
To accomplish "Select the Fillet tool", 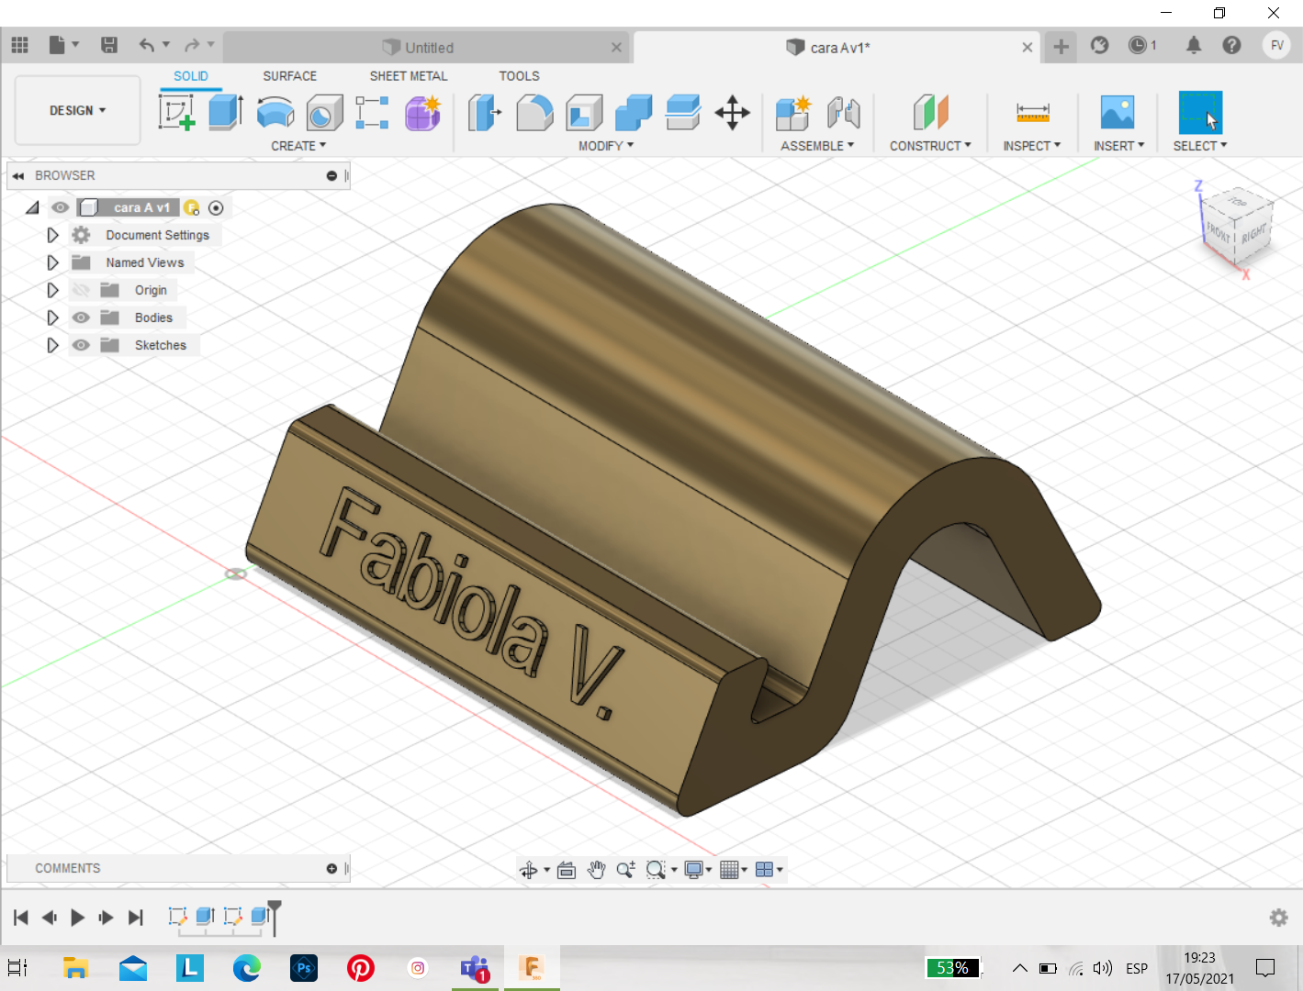I will coord(534,112).
